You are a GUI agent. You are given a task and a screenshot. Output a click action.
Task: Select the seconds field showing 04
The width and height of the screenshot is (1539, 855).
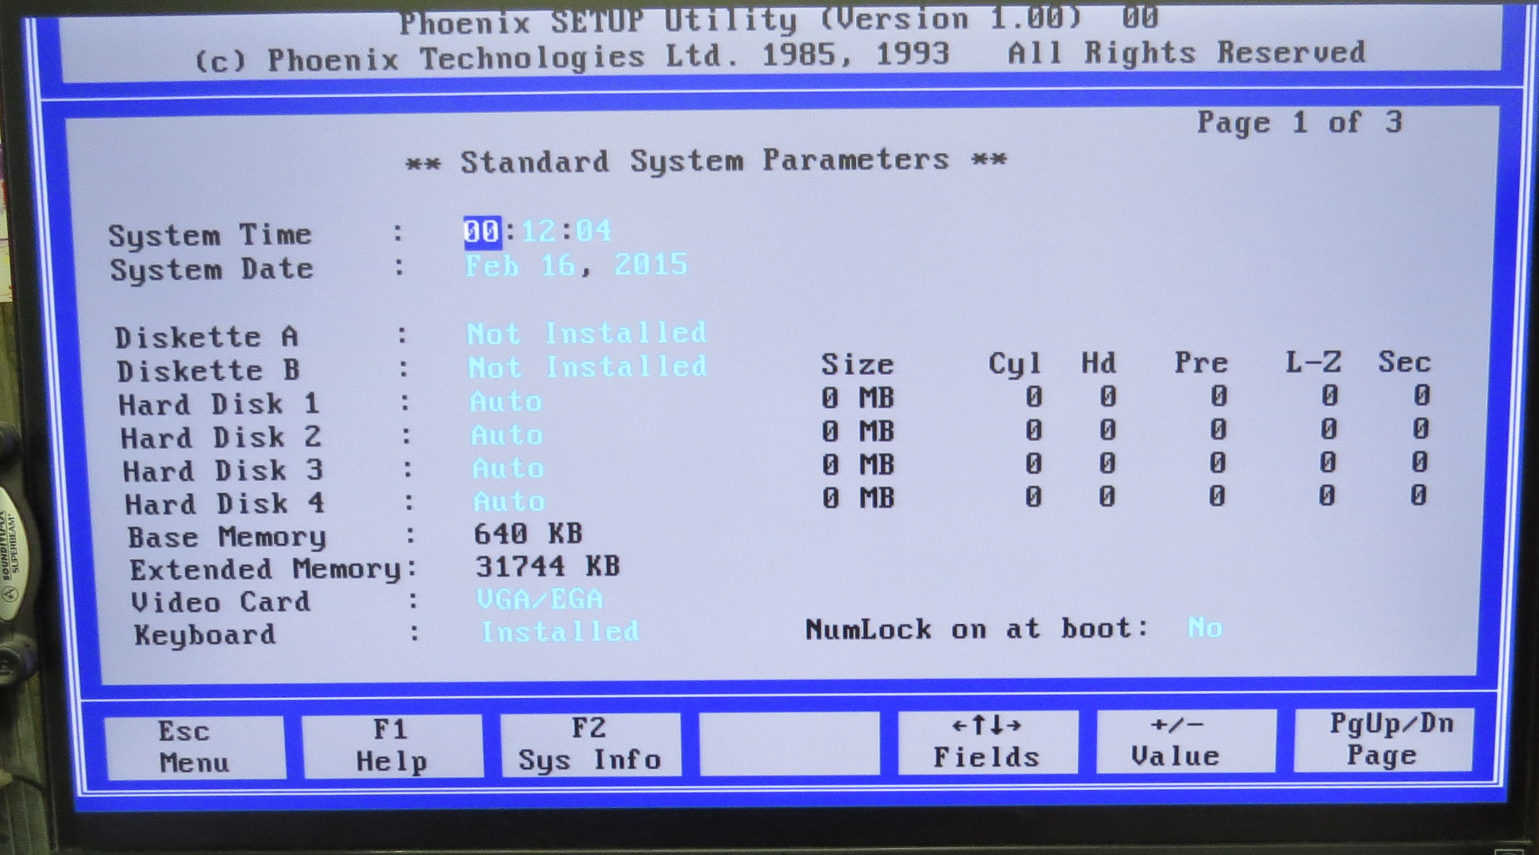[x=593, y=230]
